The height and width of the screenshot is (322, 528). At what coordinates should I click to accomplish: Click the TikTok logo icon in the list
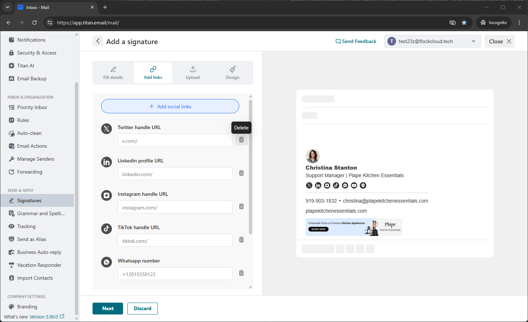click(107, 229)
